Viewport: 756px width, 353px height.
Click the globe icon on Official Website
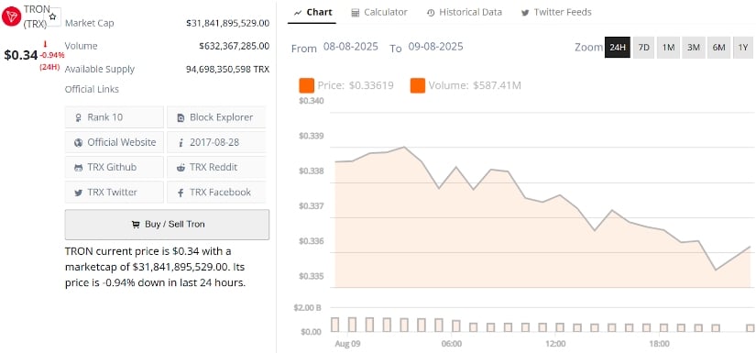pos(78,143)
